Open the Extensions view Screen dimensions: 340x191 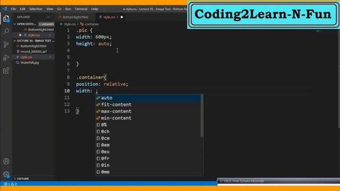pyautogui.click(x=6, y=71)
